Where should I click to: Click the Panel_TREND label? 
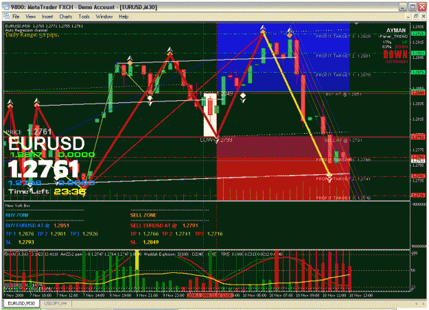pyautogui.click(x=393, y=36)
